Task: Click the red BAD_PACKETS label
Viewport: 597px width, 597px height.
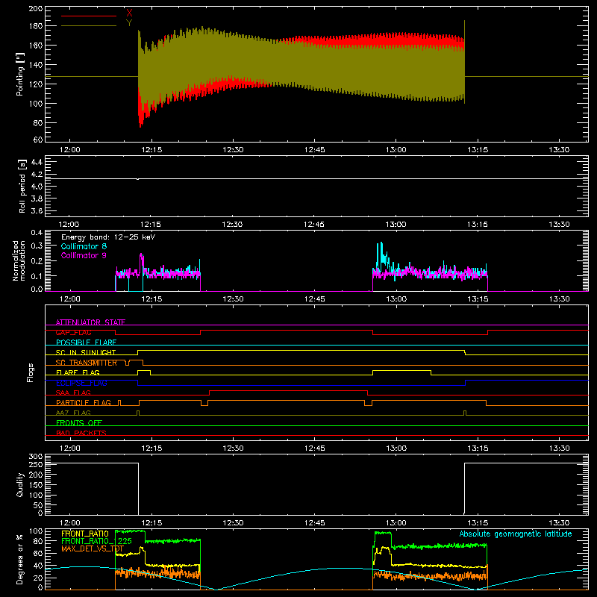Action: [81, 433]
